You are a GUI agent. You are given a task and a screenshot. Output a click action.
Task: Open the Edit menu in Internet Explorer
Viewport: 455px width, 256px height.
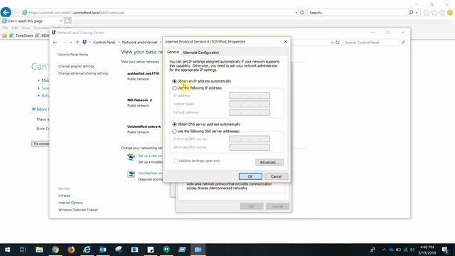tap(15, 28)
